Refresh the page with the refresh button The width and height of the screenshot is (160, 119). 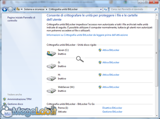tap(105, 9)
